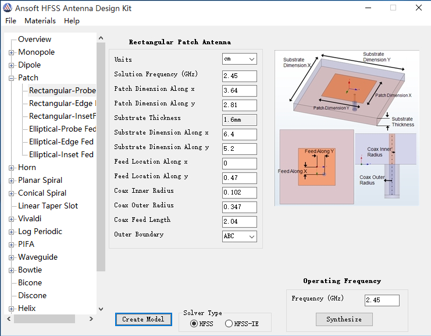Expand the Horn tree node
The height and width of the screenshot is (336, 431).
click(11, 168)
